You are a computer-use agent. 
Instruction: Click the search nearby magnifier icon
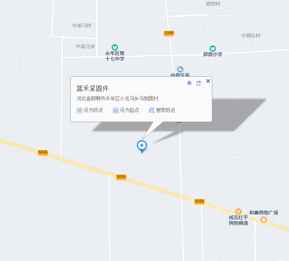pos(151,110)
